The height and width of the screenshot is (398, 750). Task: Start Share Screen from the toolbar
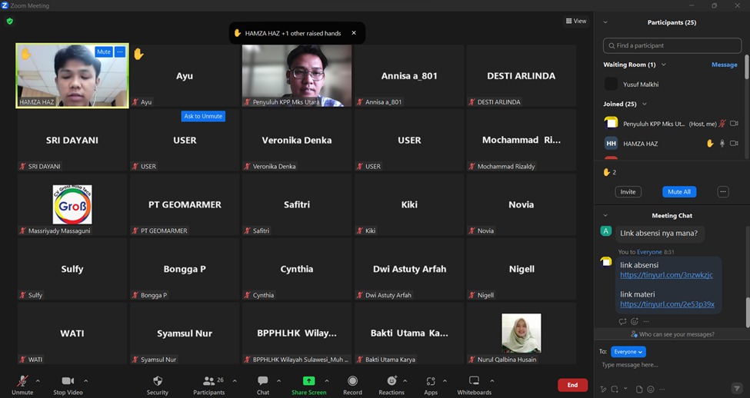[x=308, y=381]
